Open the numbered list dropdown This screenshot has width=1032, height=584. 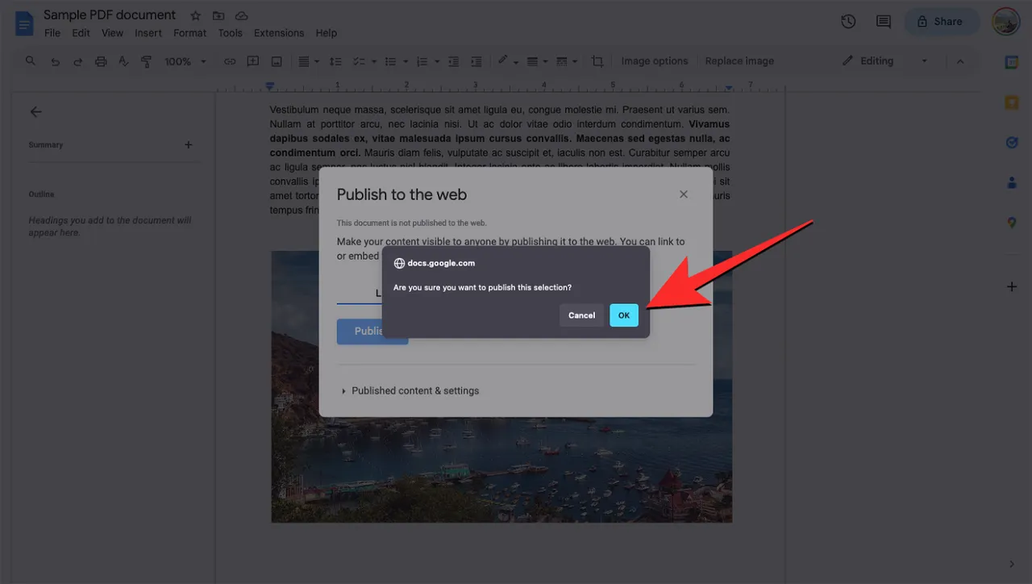click(426, 61)
